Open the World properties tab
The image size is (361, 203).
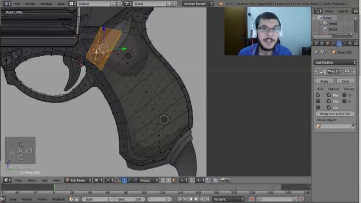click(x=322, y=43)
